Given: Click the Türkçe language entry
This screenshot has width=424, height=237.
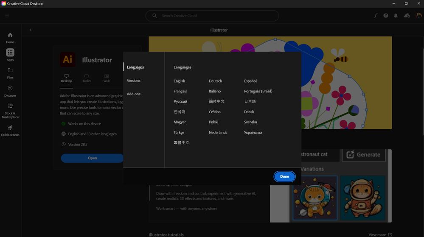Looking at the screenshot, I should 179,132.
